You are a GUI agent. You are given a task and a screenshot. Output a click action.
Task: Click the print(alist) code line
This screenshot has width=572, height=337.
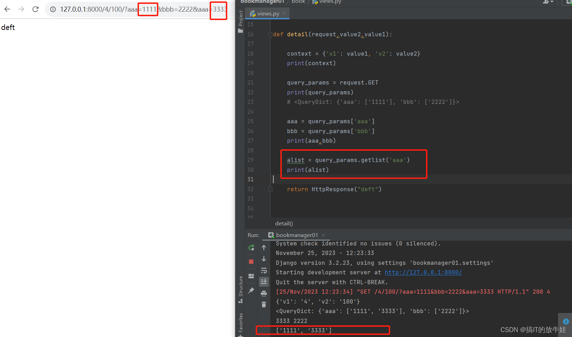(x=308, y=170)
